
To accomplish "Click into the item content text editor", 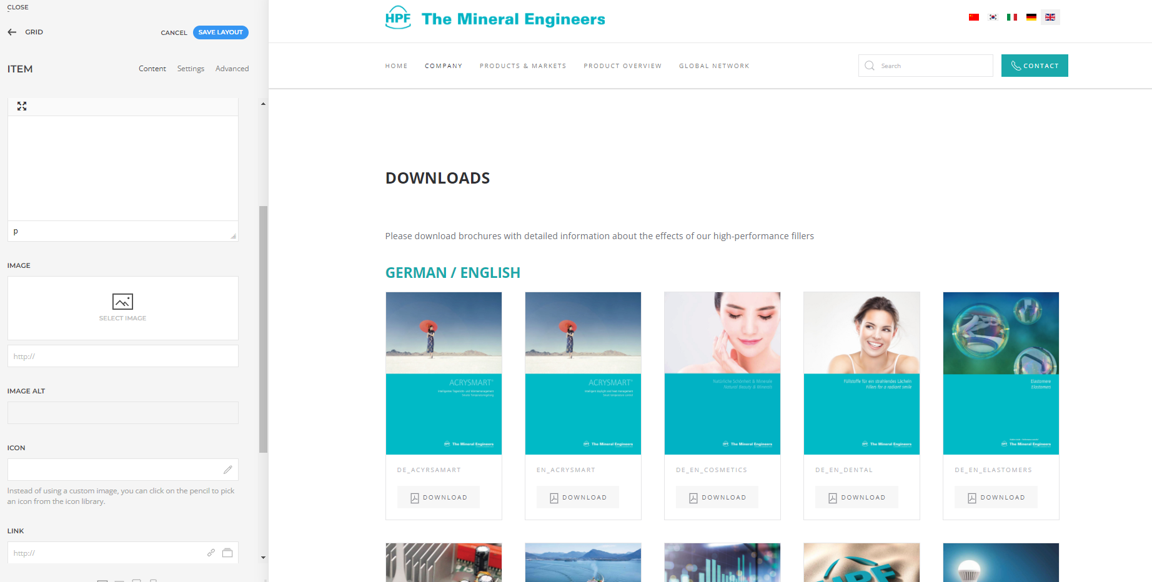I will click(123, 168).
